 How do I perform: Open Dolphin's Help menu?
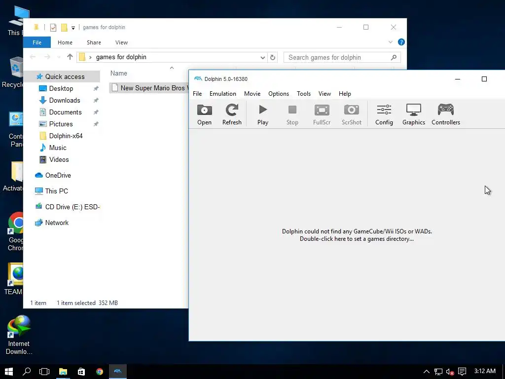(345, 94)
